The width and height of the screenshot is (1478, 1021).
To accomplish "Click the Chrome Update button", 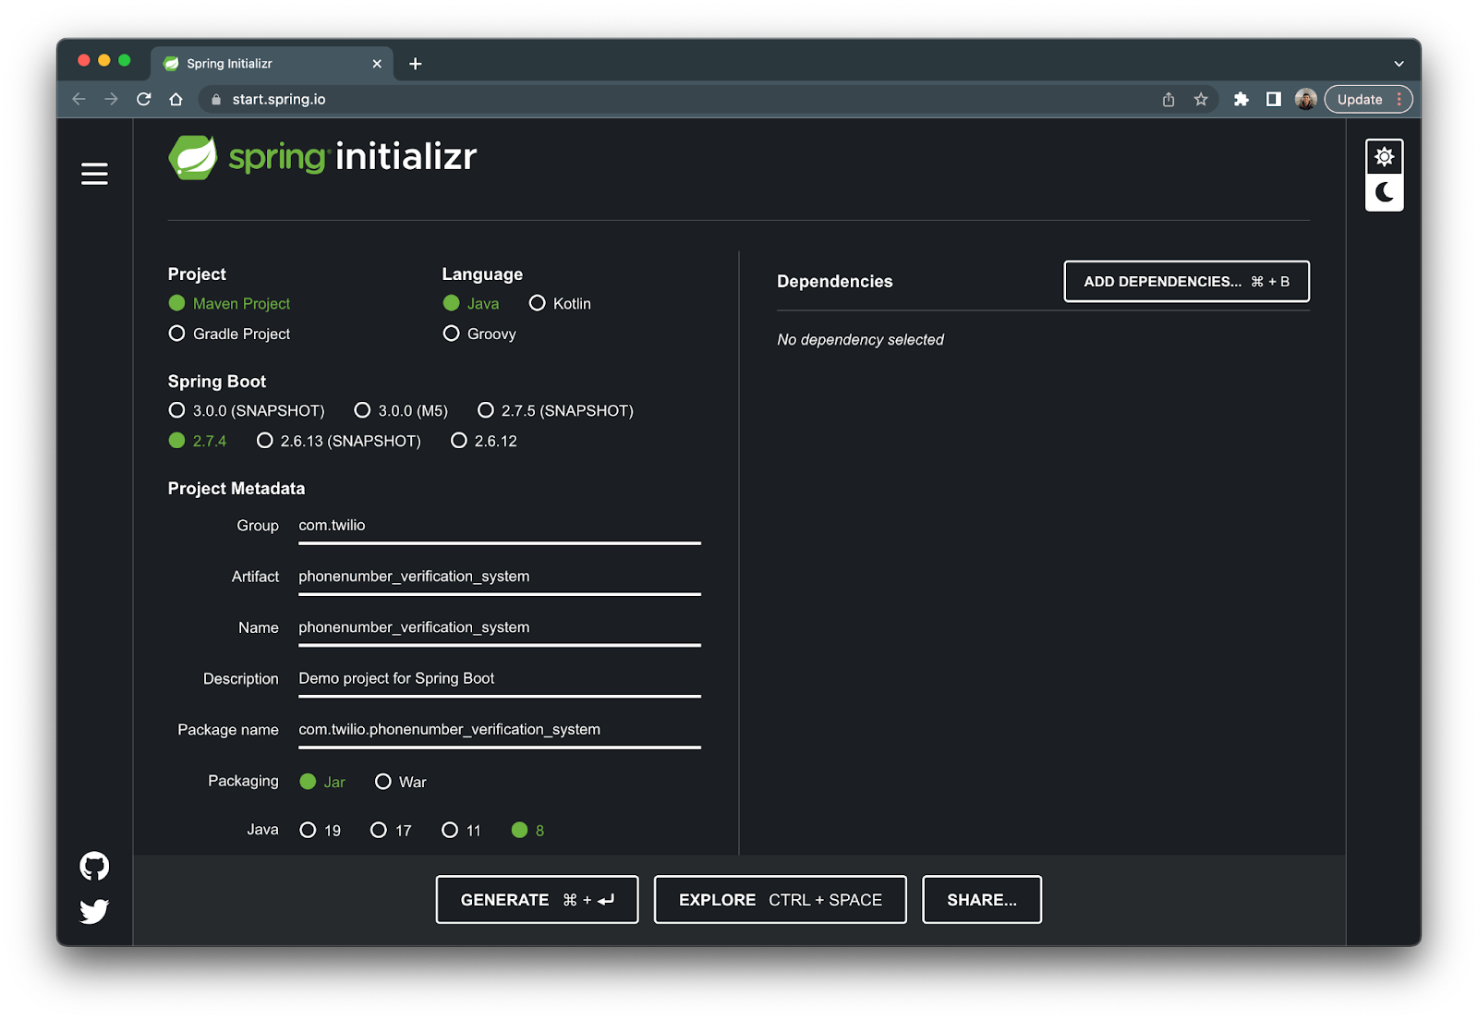I will (1369, 99).
